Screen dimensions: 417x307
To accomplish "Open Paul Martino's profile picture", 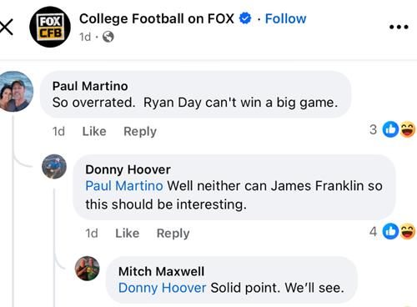I will point(15,92).
